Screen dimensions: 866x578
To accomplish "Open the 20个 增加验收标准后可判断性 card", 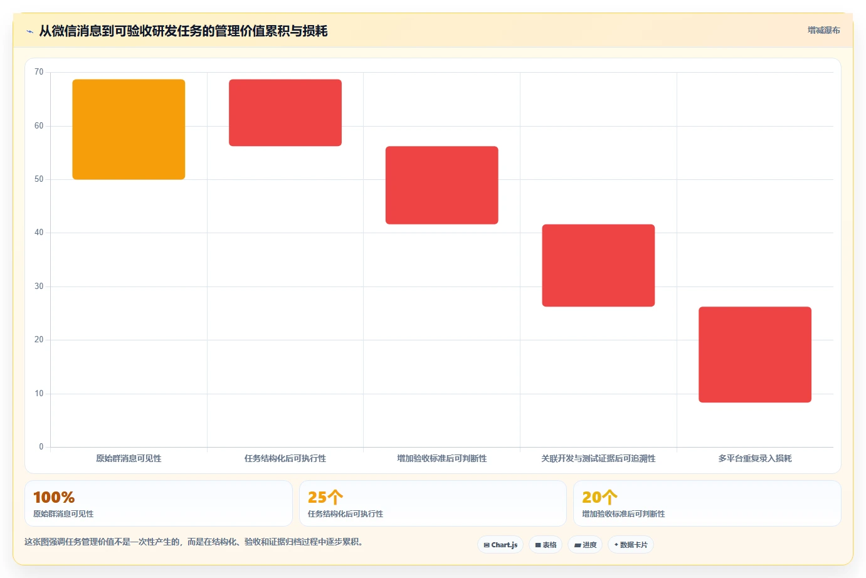I will pyautogui.click(x=707, y=503).
